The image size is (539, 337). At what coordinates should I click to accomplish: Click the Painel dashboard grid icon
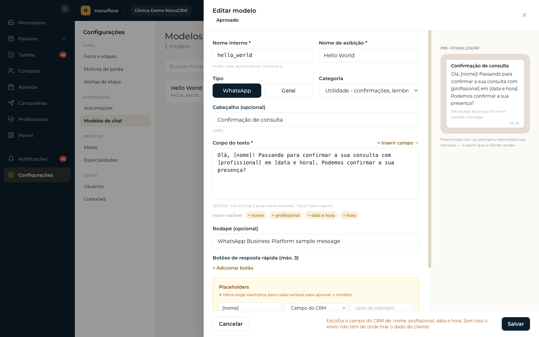[x=11, y=135]
